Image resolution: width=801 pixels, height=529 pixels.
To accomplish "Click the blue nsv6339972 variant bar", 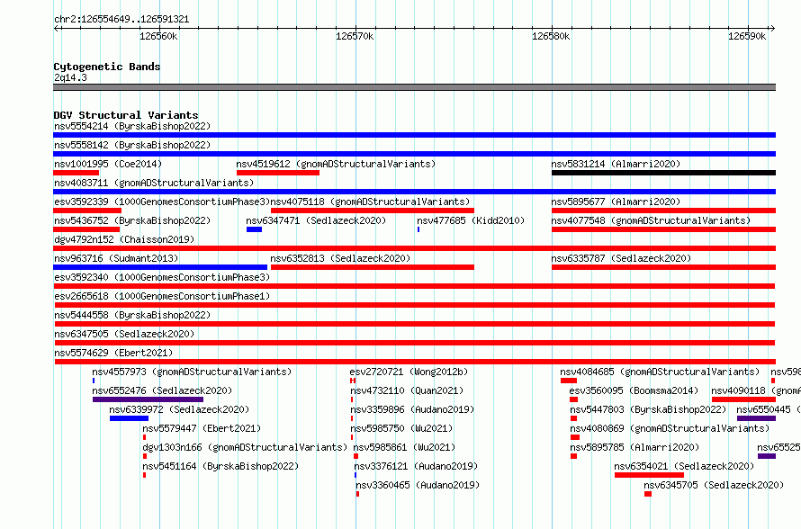I will pos(129,418).
